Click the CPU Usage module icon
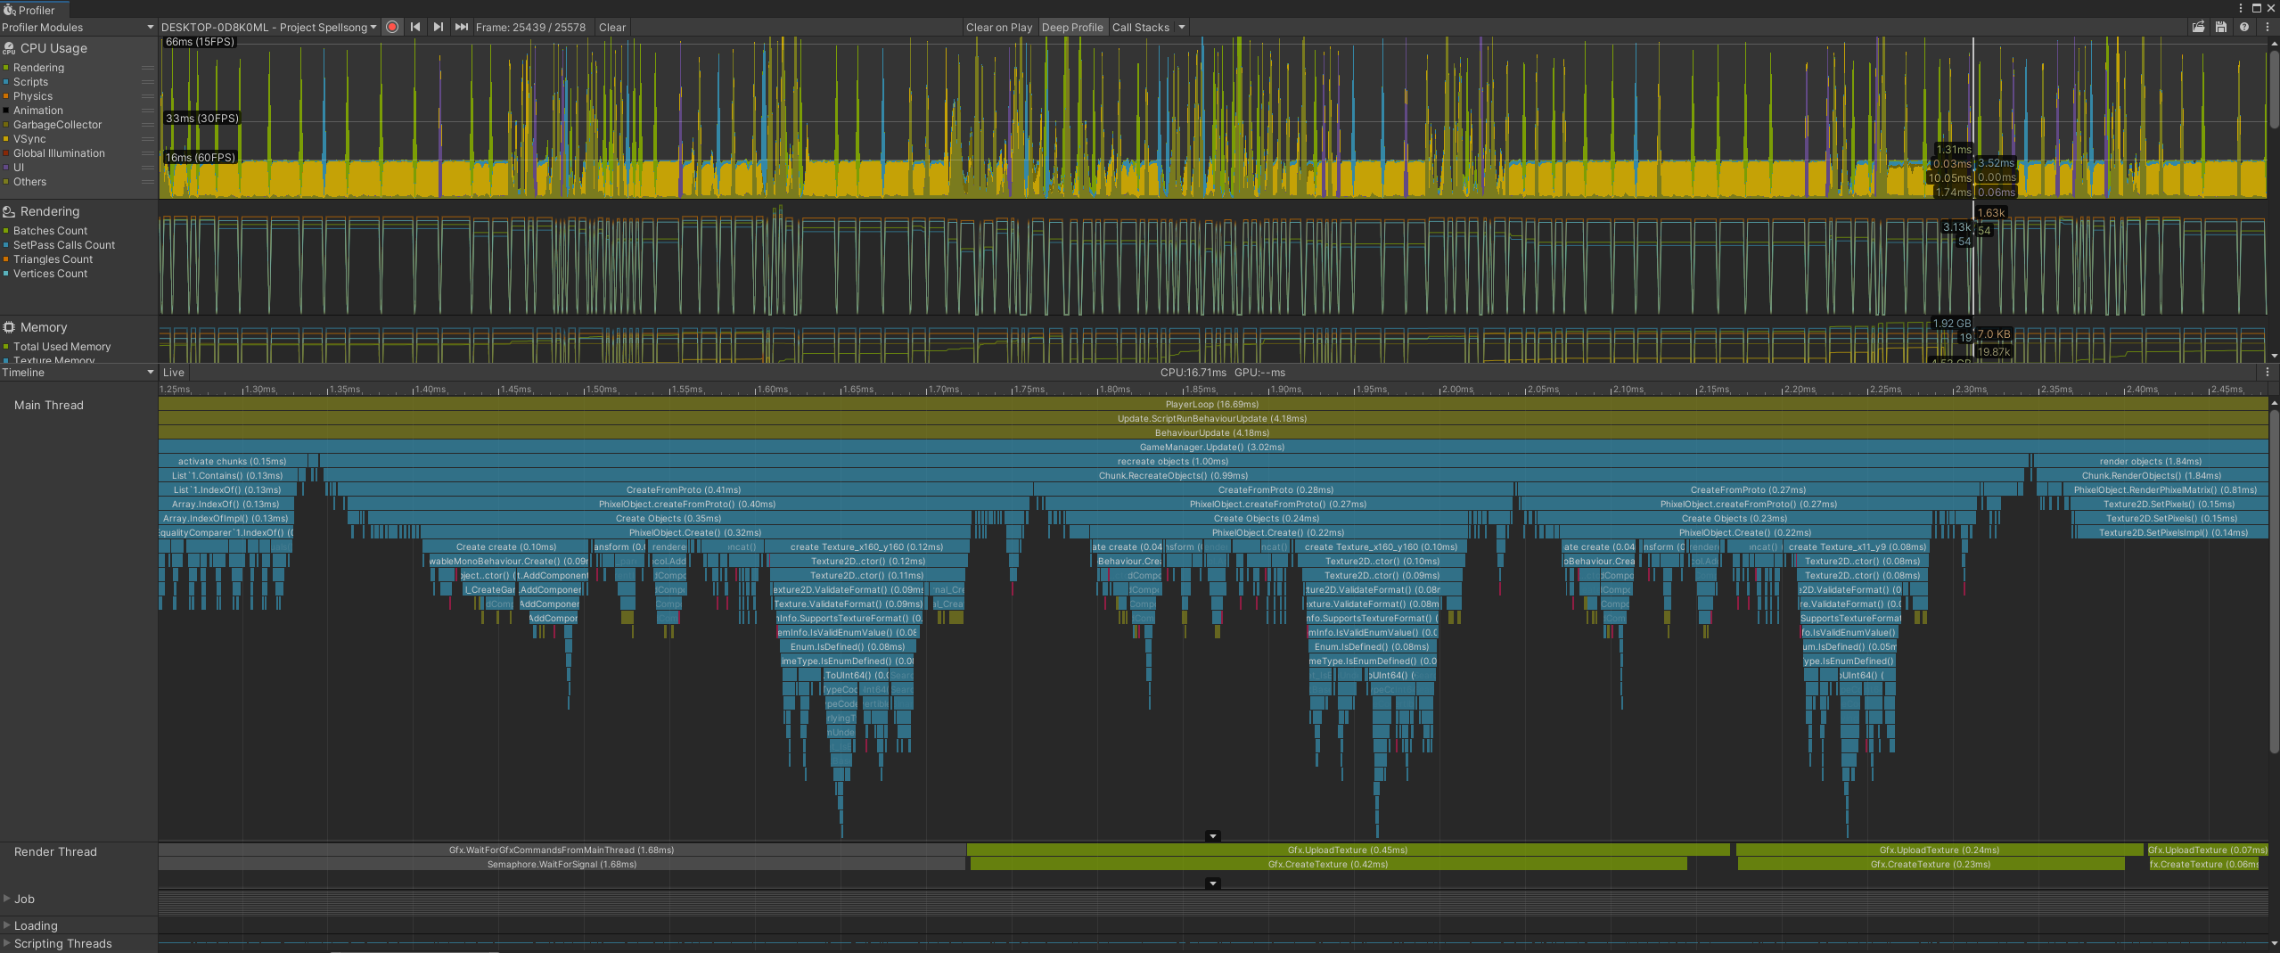This screenshot has height=953, width=2280. [9, 48]
